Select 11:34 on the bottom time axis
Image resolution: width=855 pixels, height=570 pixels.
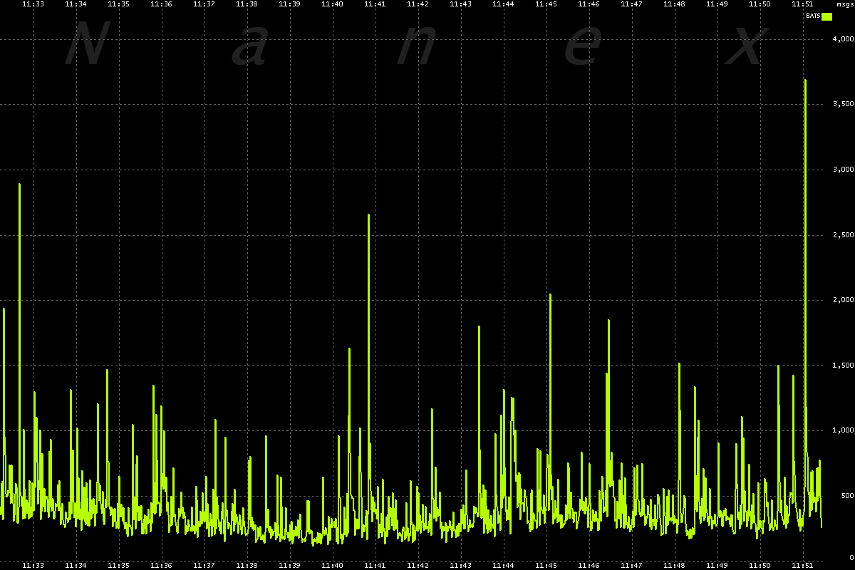tap(76, 565)
